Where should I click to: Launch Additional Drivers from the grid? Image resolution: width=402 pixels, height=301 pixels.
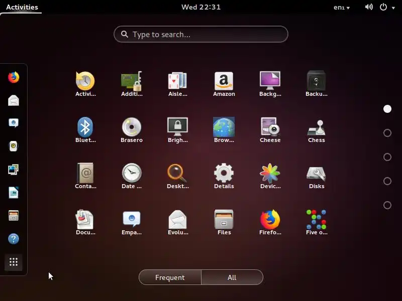pos(132,84)
